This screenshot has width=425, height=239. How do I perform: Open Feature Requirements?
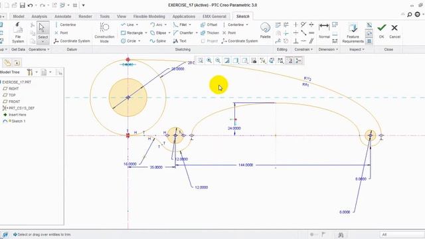353,33
